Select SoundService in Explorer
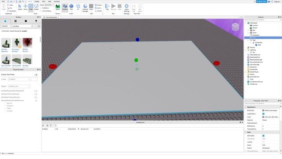 point(255,77)
